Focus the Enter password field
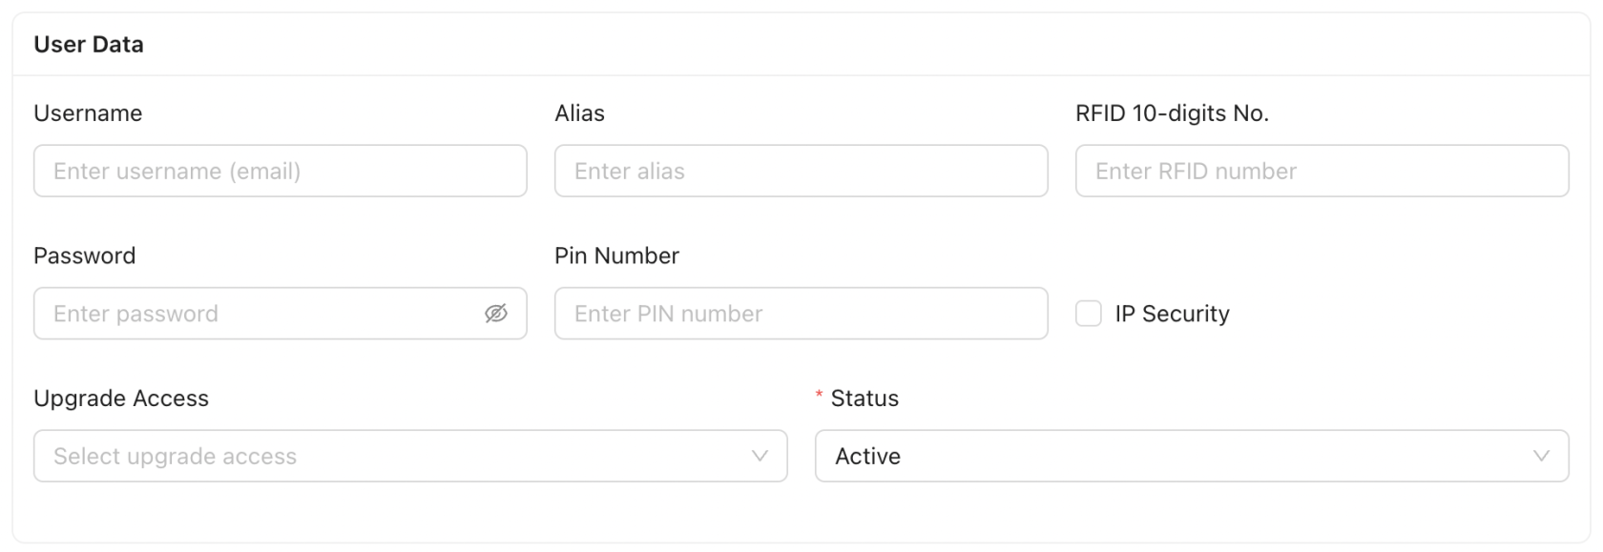1603x552 pixels. pos(258,314)
